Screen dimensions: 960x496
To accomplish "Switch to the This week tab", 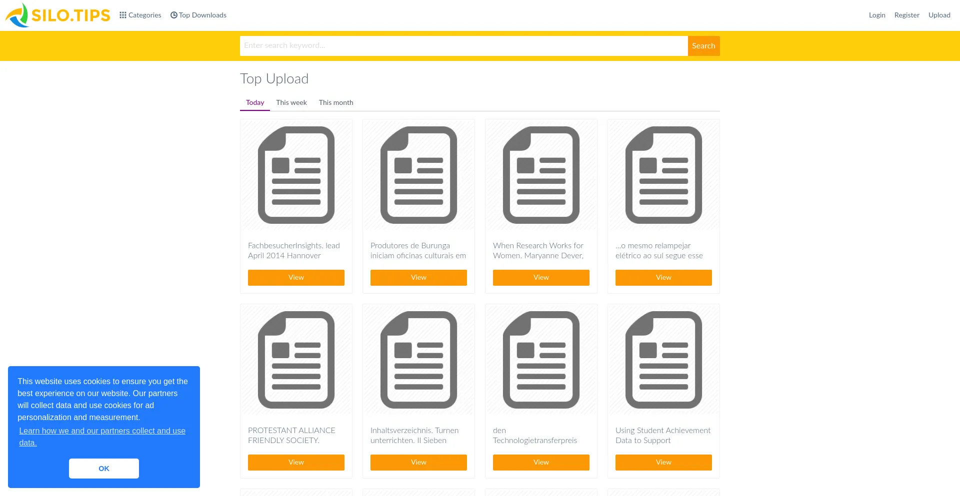I will [x=291, y=102].
